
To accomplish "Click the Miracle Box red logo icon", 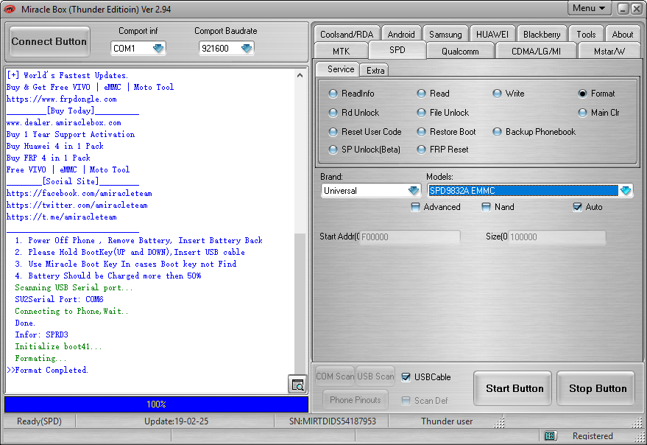I will 9,9.
